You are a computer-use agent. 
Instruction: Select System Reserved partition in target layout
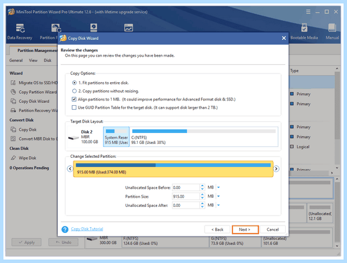pyautogui.click(x=116, y=136)
